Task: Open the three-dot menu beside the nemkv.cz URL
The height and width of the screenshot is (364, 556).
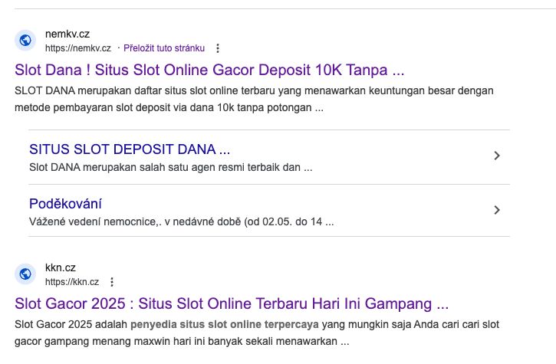Action: pos(218,48)
